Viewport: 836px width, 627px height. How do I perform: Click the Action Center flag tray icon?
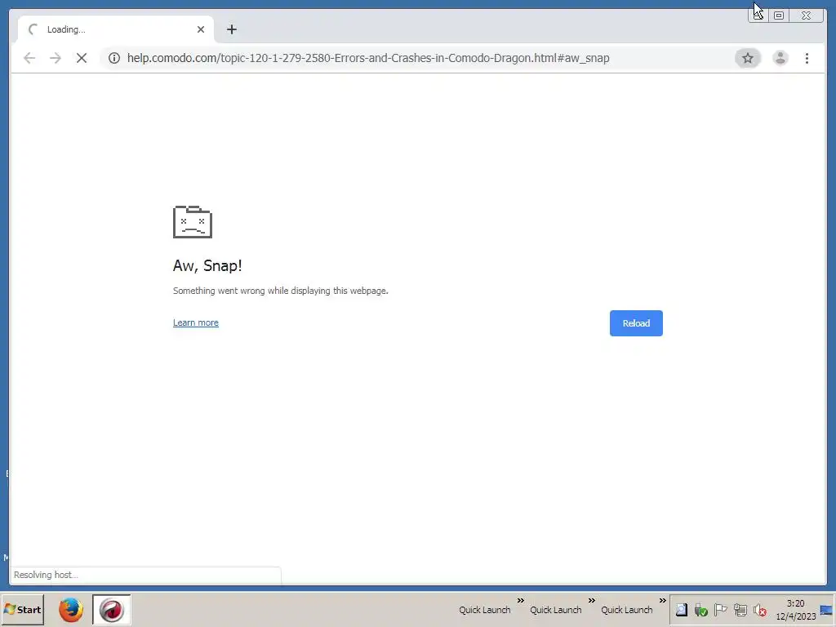720,610
